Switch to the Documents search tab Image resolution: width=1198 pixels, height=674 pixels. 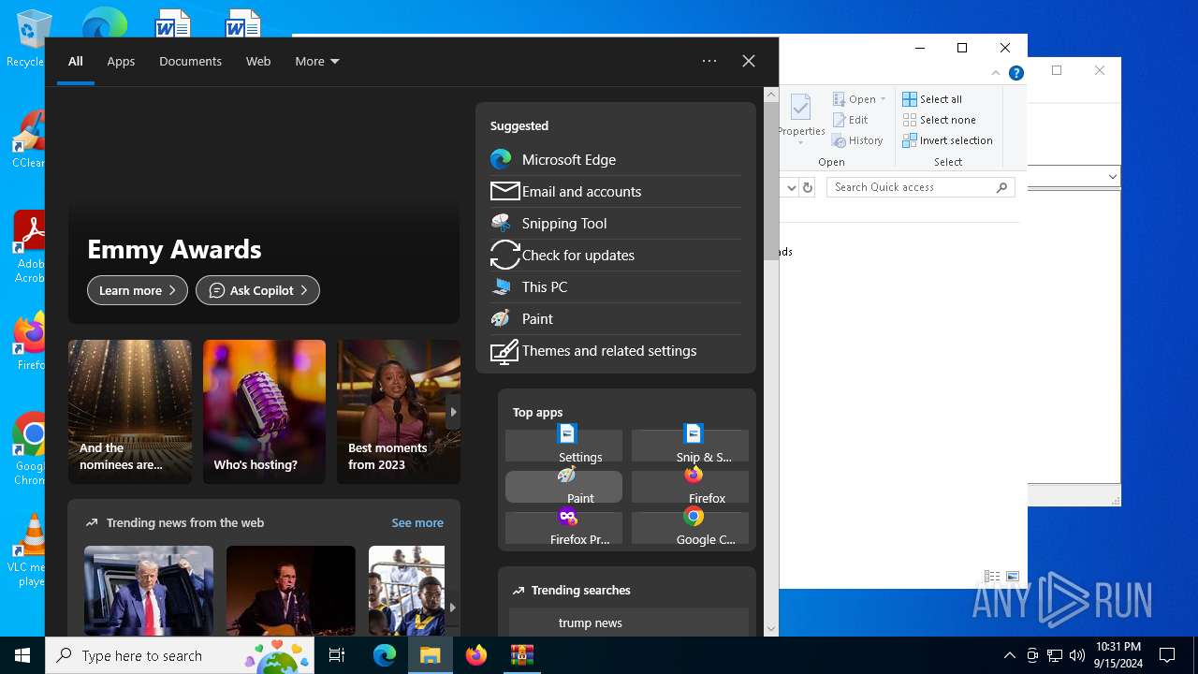pos(190,61)
